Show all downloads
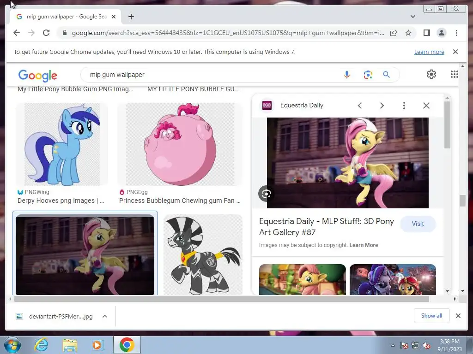 click(x=432, y=315)
